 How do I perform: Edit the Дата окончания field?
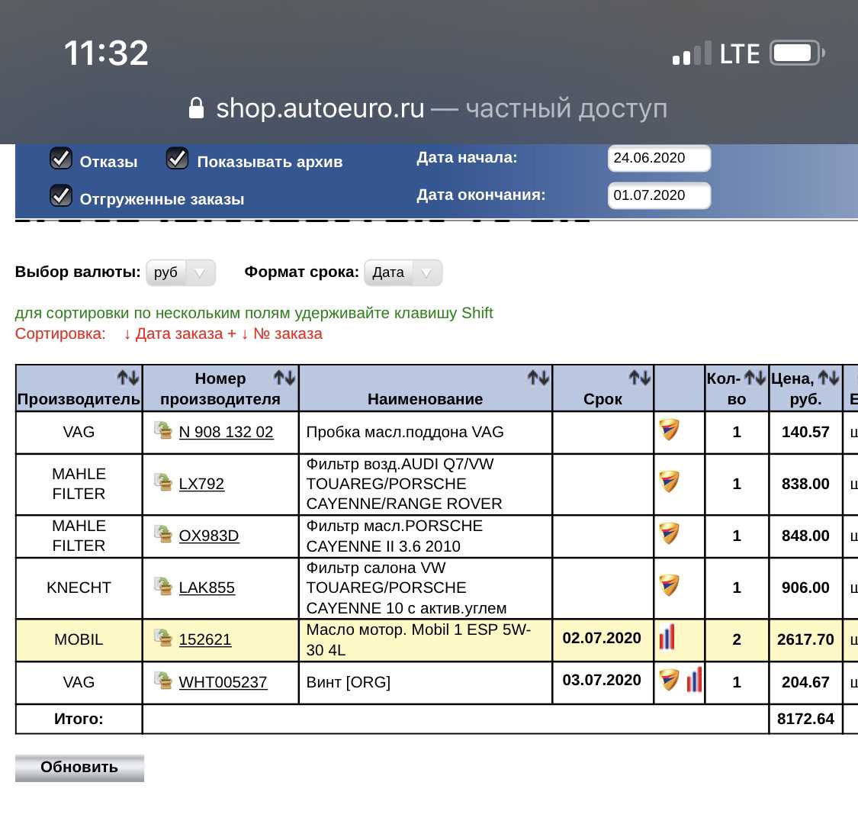(x=659, y=195)
